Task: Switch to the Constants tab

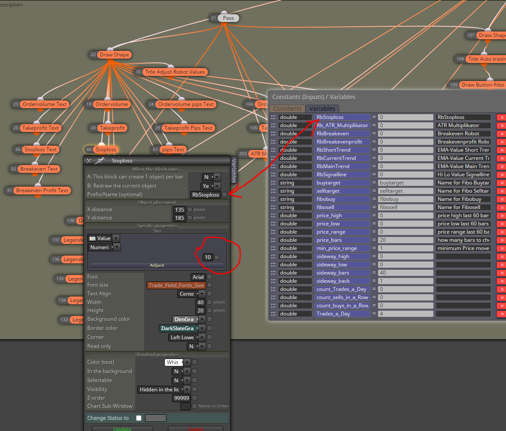Action: point(287,109)
